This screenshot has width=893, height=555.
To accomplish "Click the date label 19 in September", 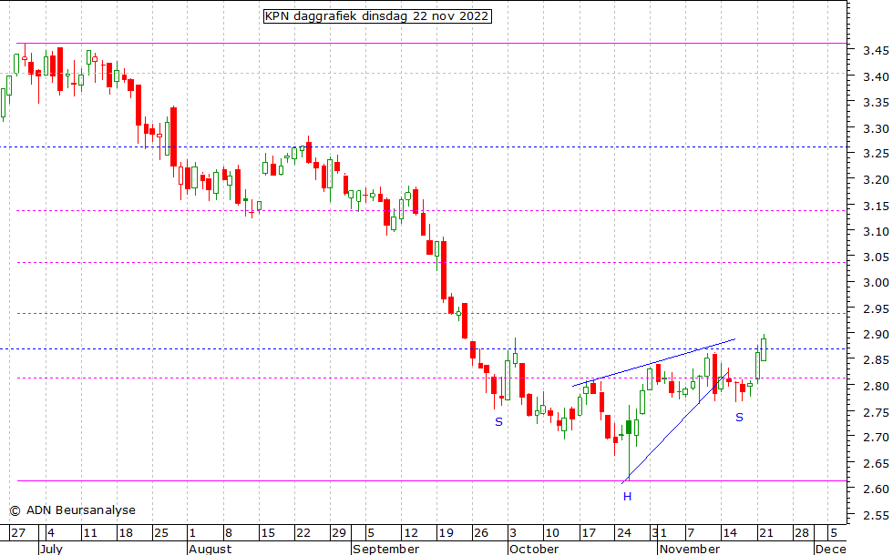I will coord(446,533).
